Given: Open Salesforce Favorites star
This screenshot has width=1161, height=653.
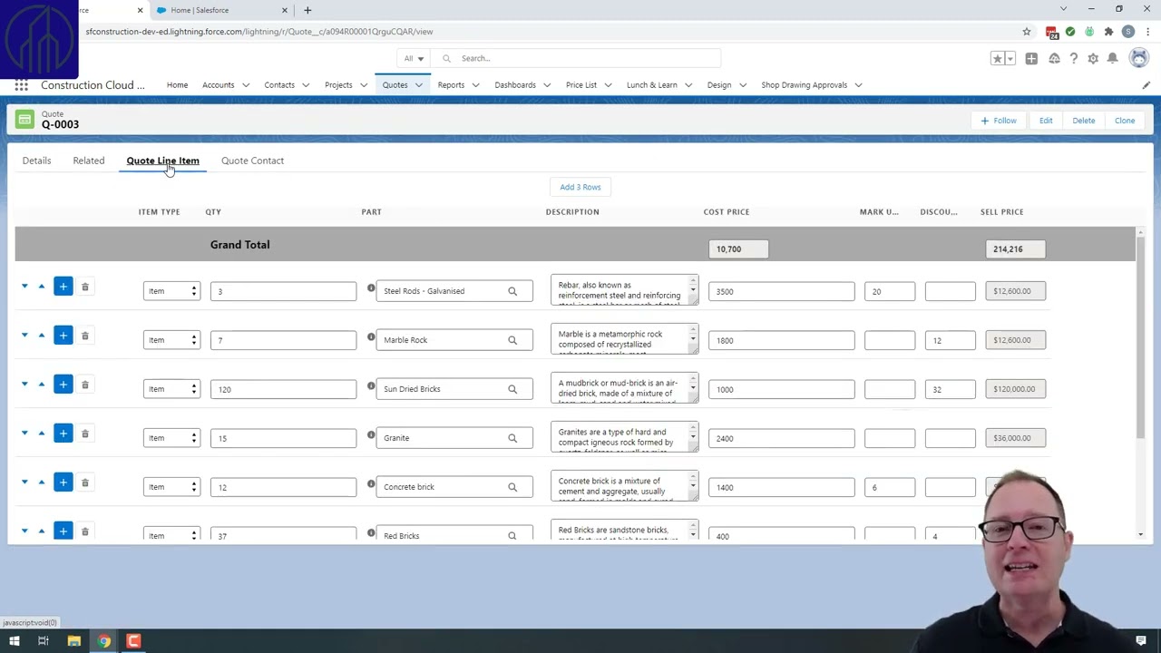Looking at the screenshot, I should 997,58.
